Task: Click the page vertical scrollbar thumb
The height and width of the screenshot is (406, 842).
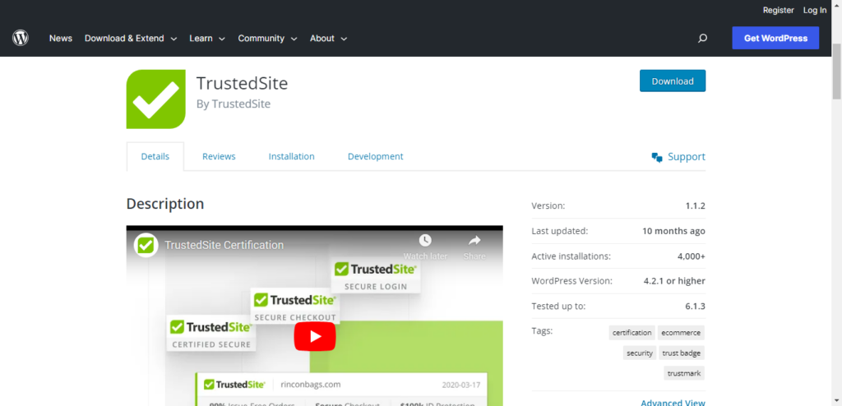Action: [x=836, y=72]
